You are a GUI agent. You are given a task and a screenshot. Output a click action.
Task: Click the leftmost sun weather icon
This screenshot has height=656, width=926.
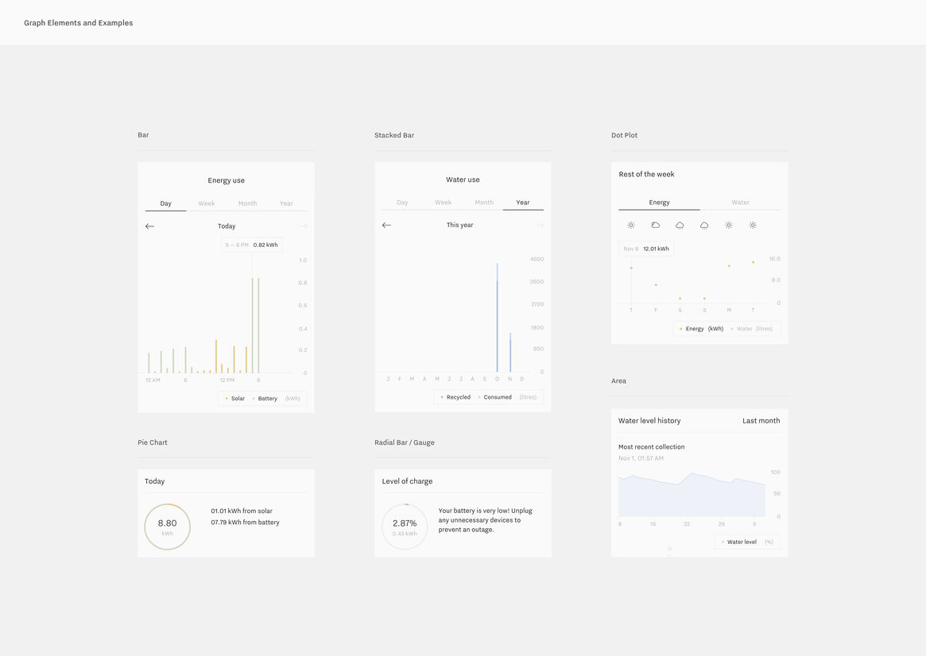point(631,226)
